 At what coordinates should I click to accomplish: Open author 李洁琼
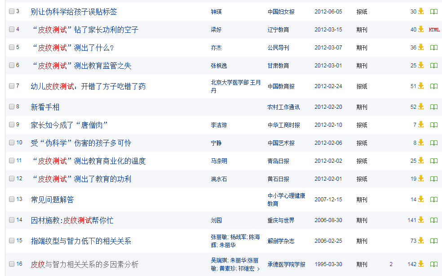pyautogui.click(x=219, y=125)
